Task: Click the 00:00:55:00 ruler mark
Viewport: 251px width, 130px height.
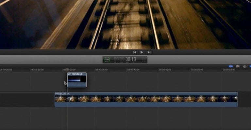Action: pyautogui.click(x=229, y=70)
